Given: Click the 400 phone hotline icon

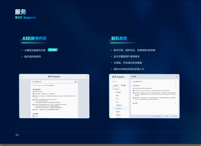Looking at the screenshot, I should (x=154, y=116).
